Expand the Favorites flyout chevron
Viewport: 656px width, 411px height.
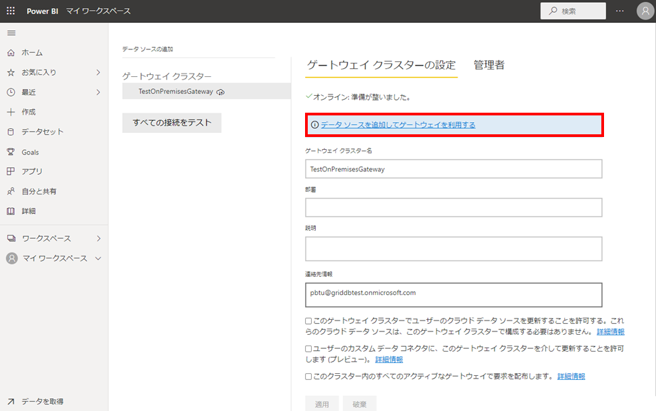point(98,72)
